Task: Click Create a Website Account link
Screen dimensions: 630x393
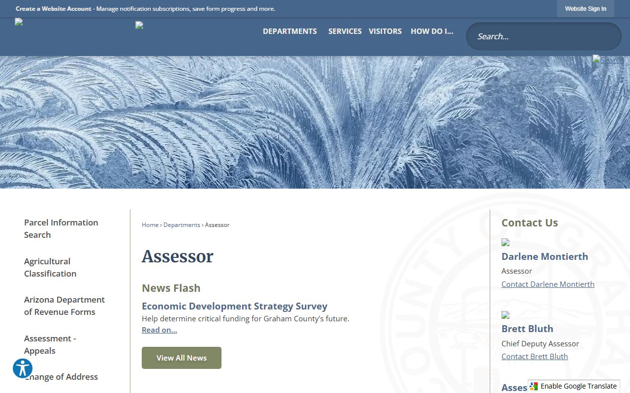Action: point(53,9)
